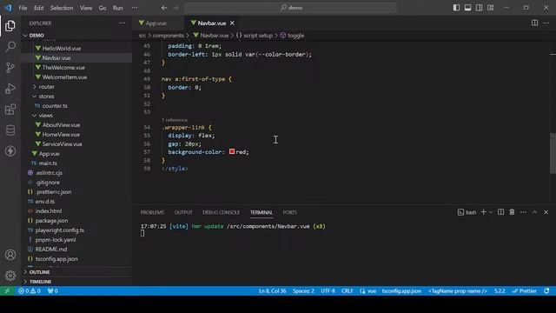Viewport: 556px width, 313px height.
Task: Open notifications bell in status bar
Action: point(546,291)
